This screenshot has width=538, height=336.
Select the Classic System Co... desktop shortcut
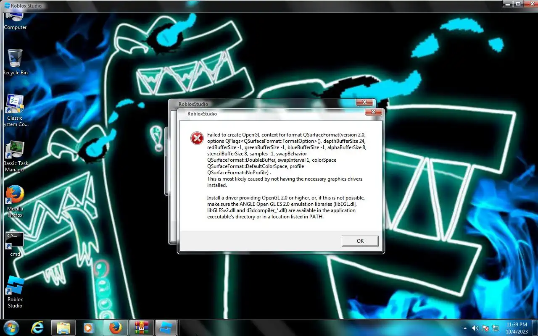(15, 110)
